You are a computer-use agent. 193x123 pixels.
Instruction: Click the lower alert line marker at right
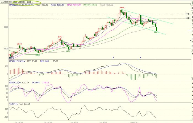coord(187,18)
